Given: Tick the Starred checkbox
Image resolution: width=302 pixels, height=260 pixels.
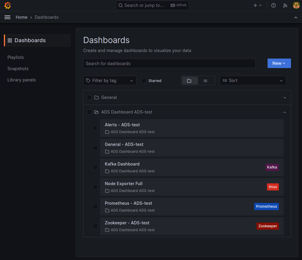Looking at the screenshot, I should click(144, 81).
